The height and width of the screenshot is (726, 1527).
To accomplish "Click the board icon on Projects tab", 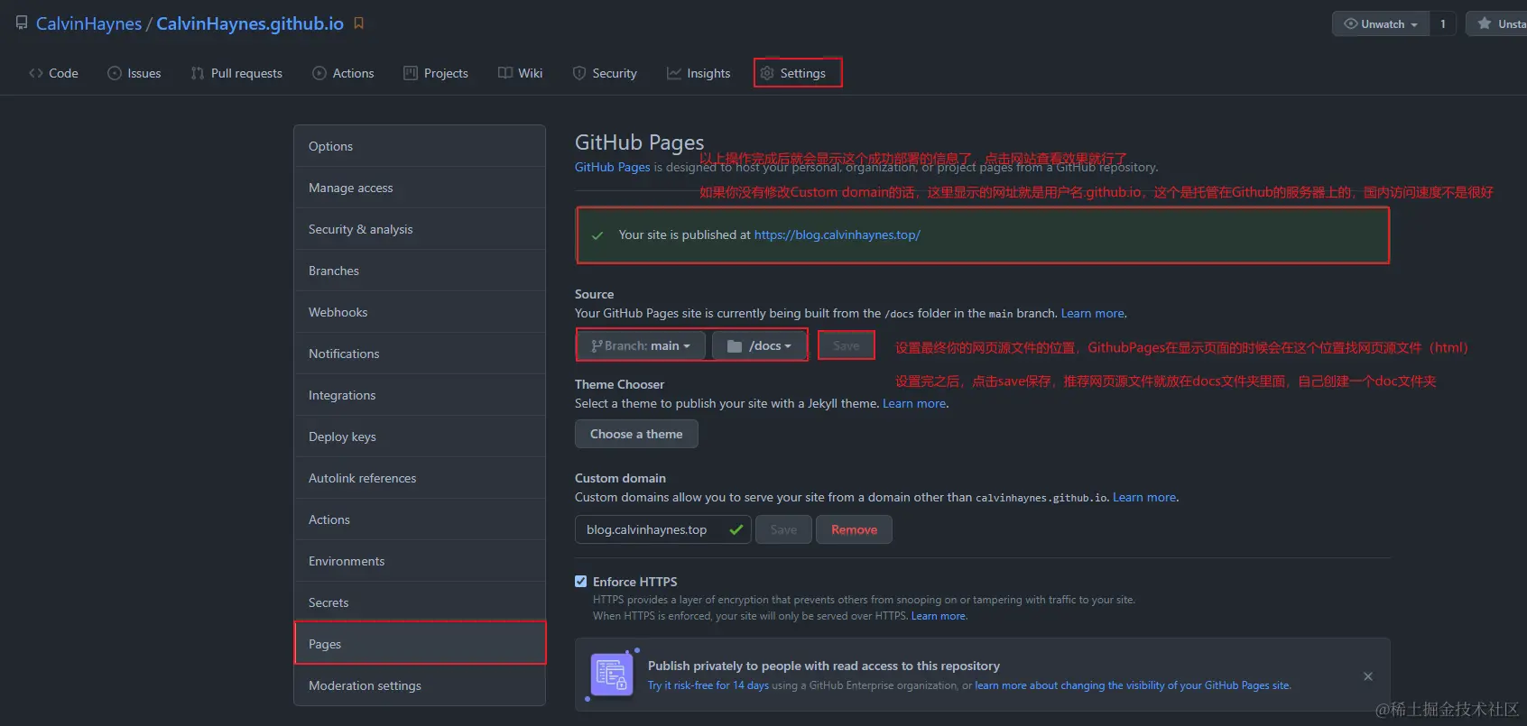I will [411, 73].
